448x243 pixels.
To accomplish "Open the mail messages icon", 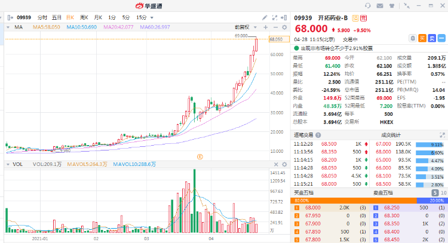I will (380, 6).
